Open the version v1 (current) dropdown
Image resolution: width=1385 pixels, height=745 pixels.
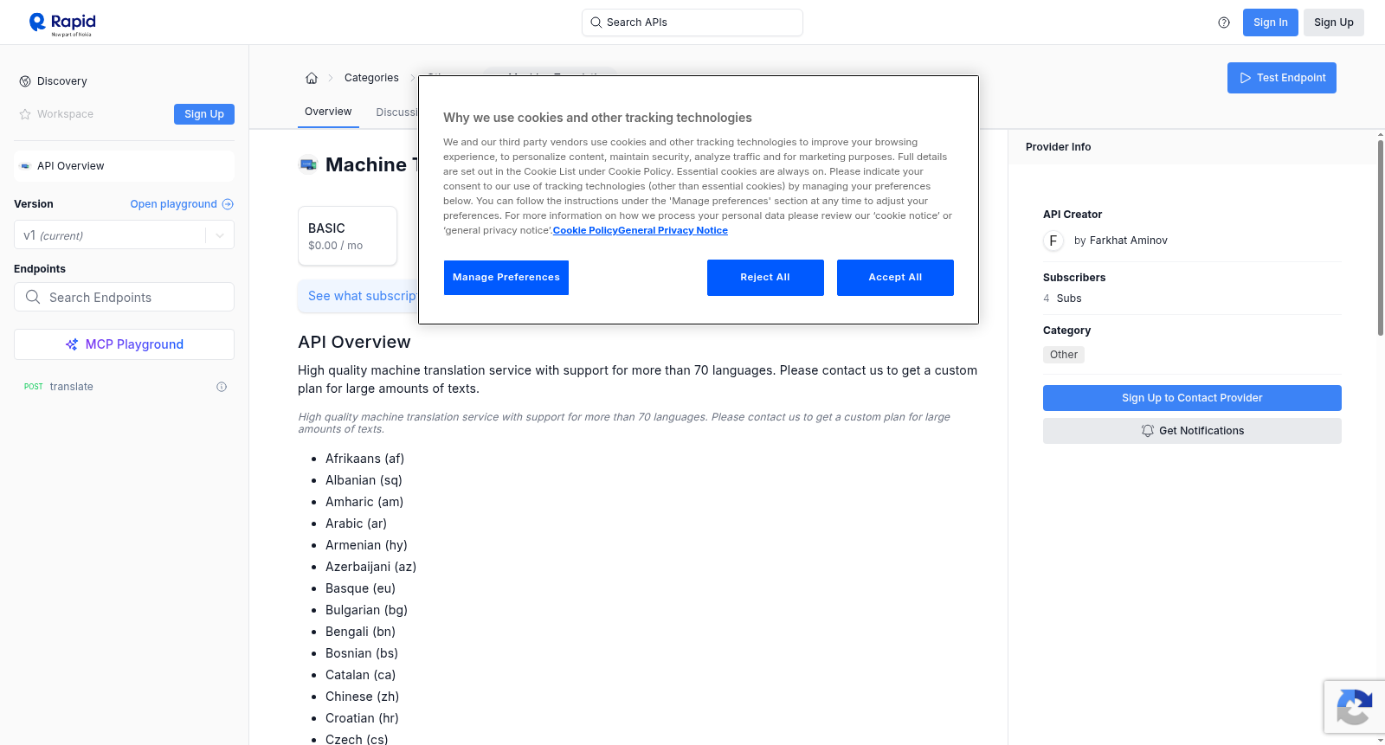tap(124, 235)
